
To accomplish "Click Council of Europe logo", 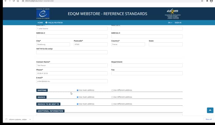I will 43,14.
